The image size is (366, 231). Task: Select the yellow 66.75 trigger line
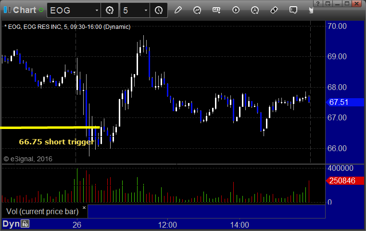click(x=50, y=128)
